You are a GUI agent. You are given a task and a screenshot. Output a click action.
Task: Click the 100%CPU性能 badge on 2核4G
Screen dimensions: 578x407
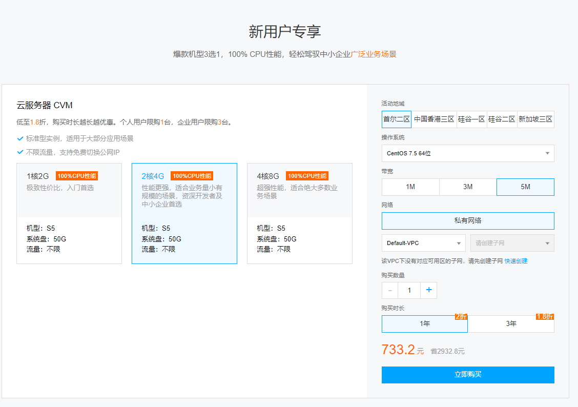click(192, 176)
